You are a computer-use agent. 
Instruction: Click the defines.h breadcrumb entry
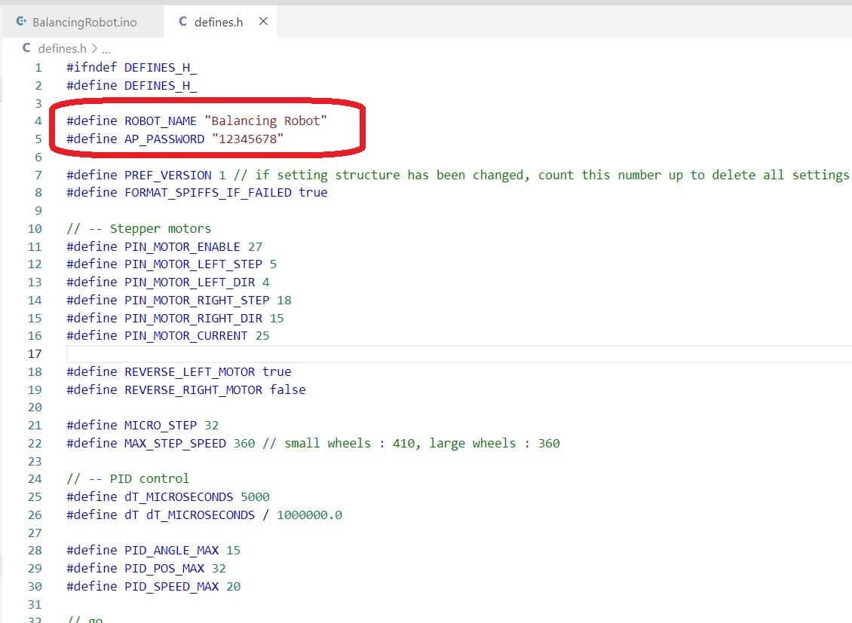[x=62, y=48]
